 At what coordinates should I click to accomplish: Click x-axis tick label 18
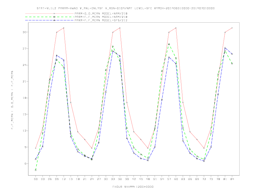coord(78,179)
